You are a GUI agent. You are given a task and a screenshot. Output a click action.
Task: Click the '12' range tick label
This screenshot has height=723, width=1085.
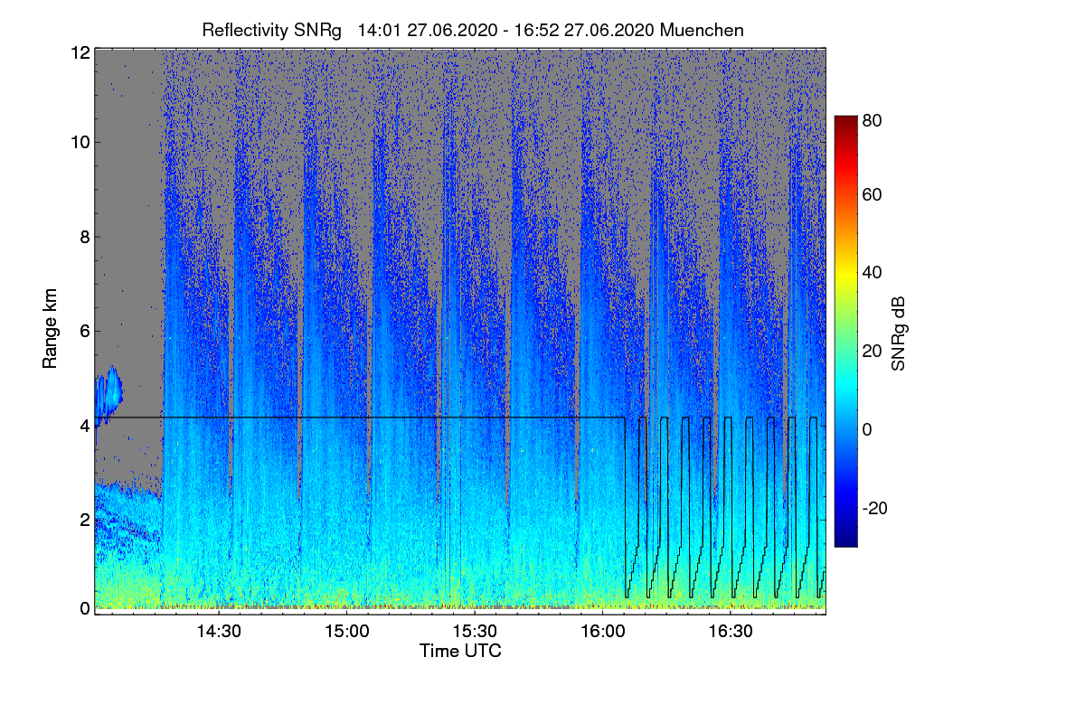click(80, 52)
